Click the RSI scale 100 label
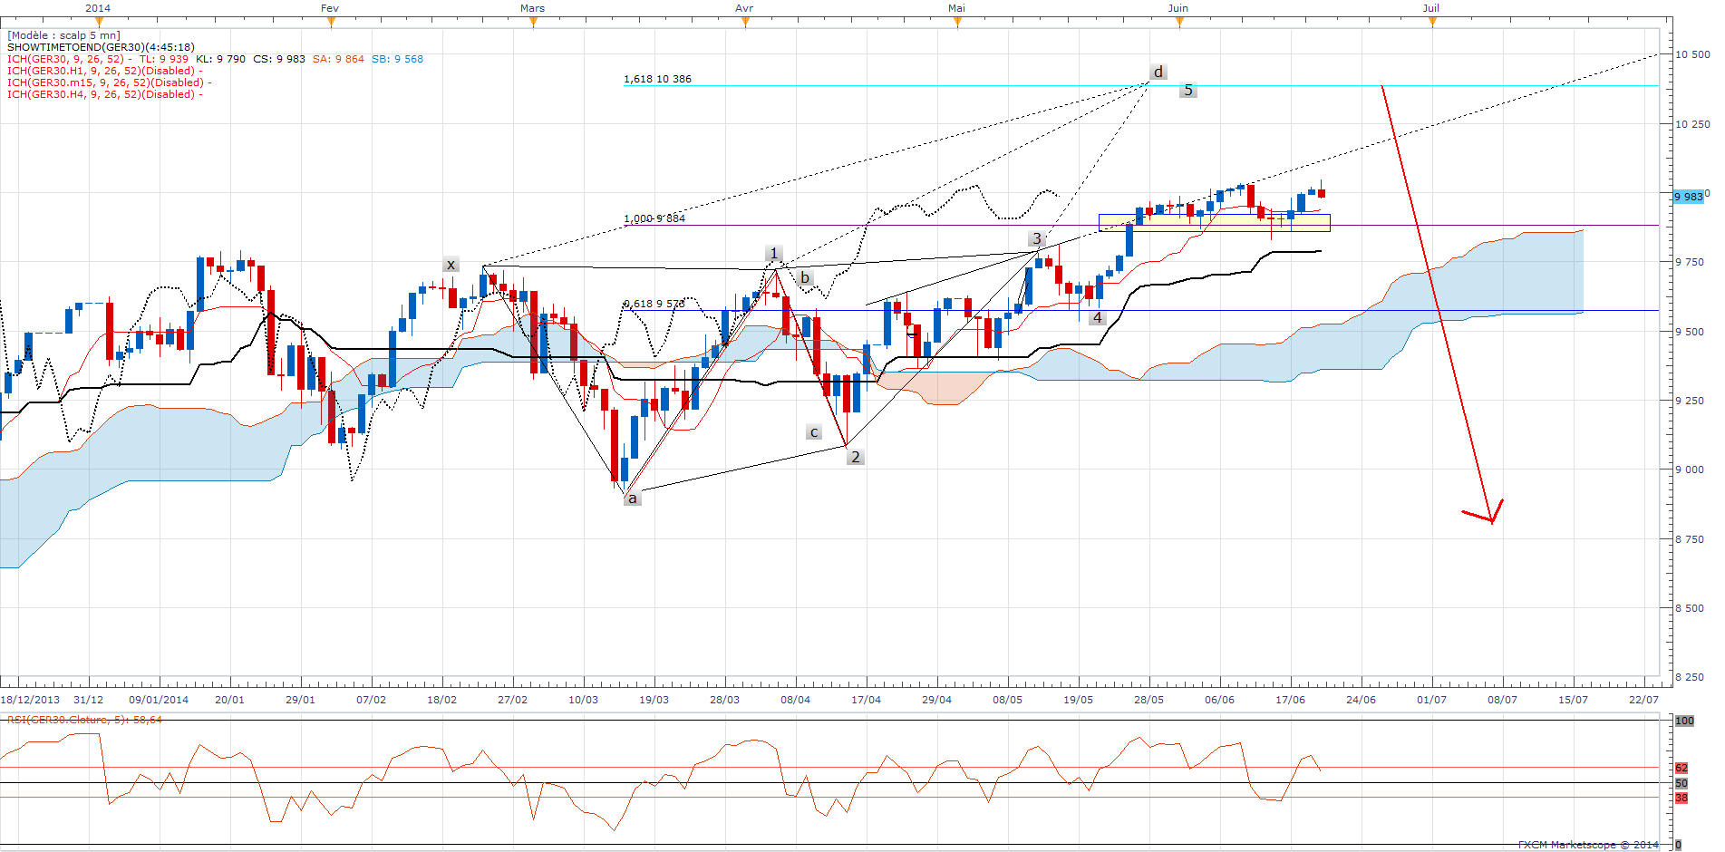The height and width of the screenshot is (852, 1725). click(x=1684, y=721)
